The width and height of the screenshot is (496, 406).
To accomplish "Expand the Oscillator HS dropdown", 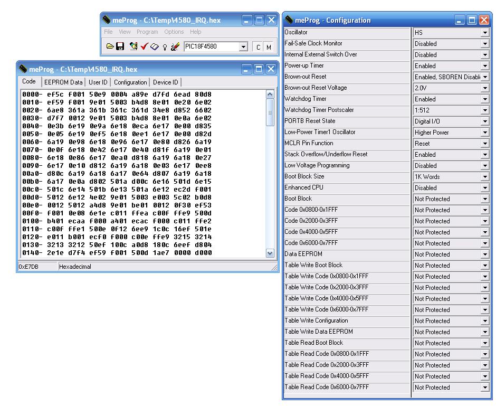I will point(485,33).
